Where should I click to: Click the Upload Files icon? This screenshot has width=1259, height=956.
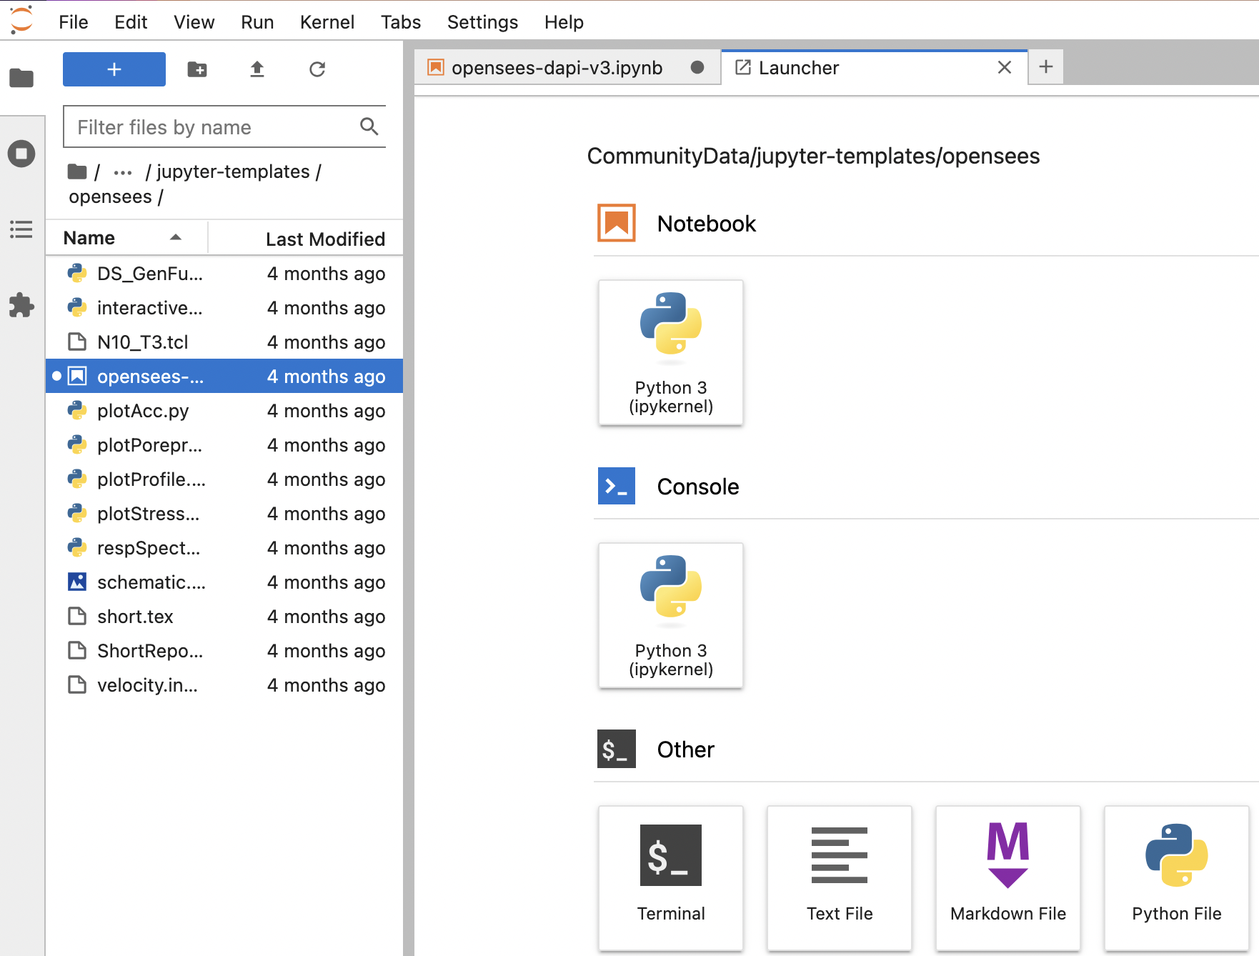click(x=257, y=69)
